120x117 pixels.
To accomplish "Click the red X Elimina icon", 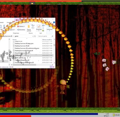I will (x=18, y=26).
